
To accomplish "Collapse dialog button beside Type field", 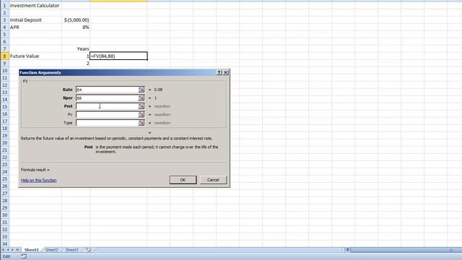I will tap(141, 123).
